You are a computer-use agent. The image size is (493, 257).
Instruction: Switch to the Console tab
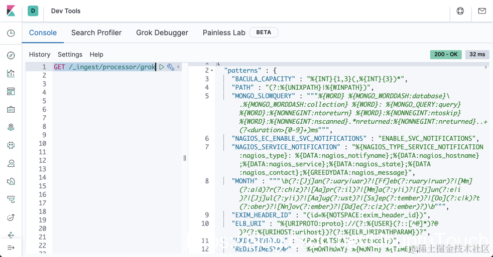[43, 33]
